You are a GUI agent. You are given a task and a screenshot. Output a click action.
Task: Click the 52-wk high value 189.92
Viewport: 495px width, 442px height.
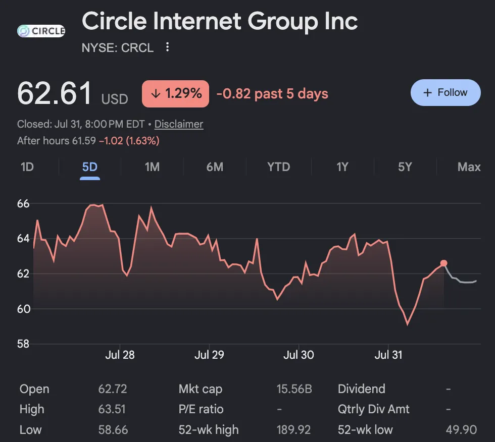(x=293, y=430)
